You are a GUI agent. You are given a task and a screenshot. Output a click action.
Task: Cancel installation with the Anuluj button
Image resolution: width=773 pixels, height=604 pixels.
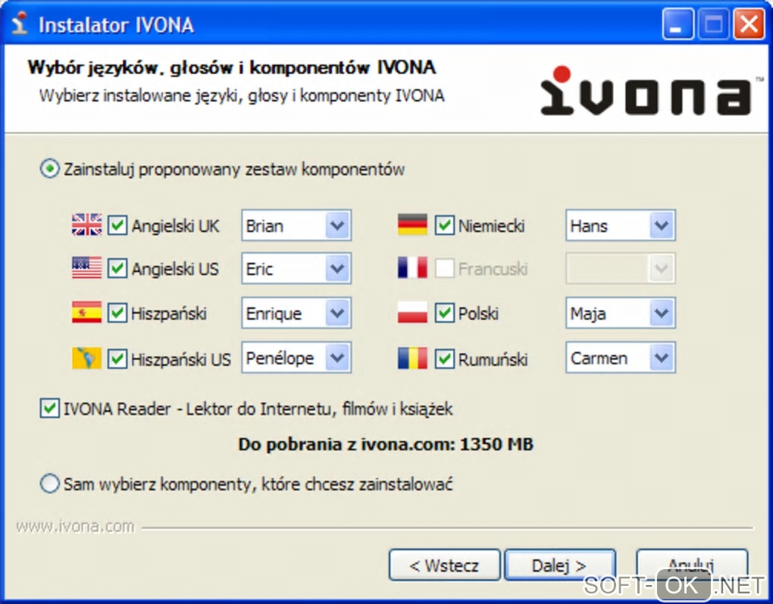pyautogui.click(x=692, y=565)
